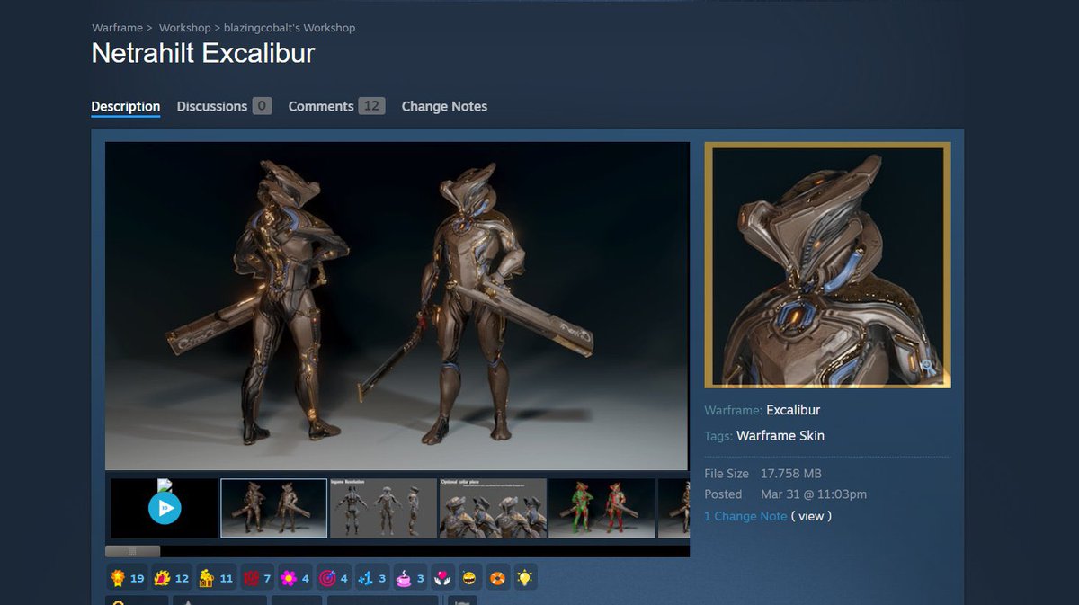Click the 'Warframe Skin' tag link
This screenshot has height=605, width=1079.
click(x=780, y=436)
